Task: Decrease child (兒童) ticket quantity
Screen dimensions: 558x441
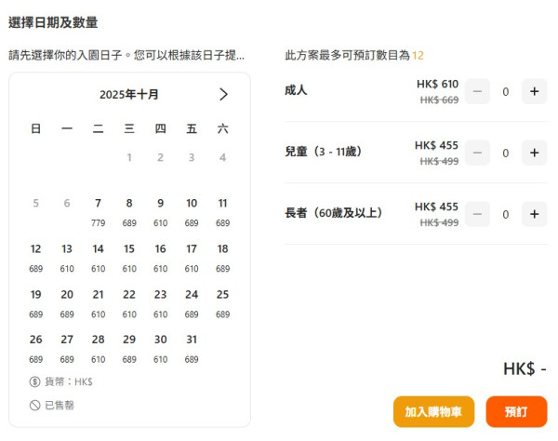Action: [477, 153]
